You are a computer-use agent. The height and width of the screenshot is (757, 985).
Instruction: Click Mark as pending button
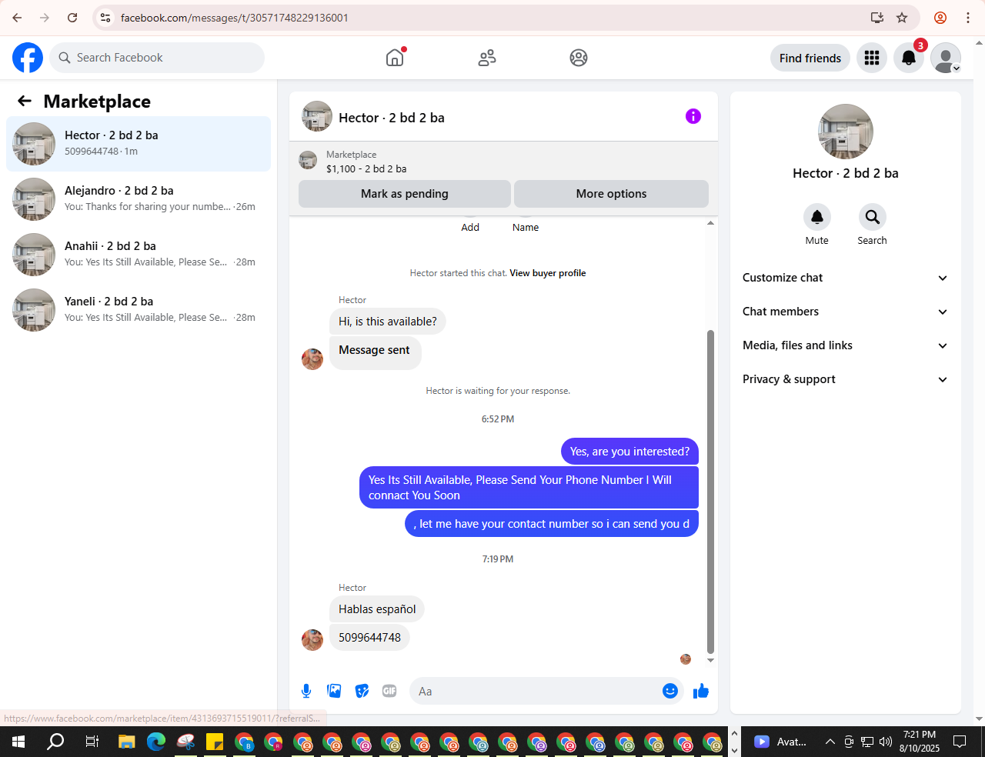click(405, 194)
